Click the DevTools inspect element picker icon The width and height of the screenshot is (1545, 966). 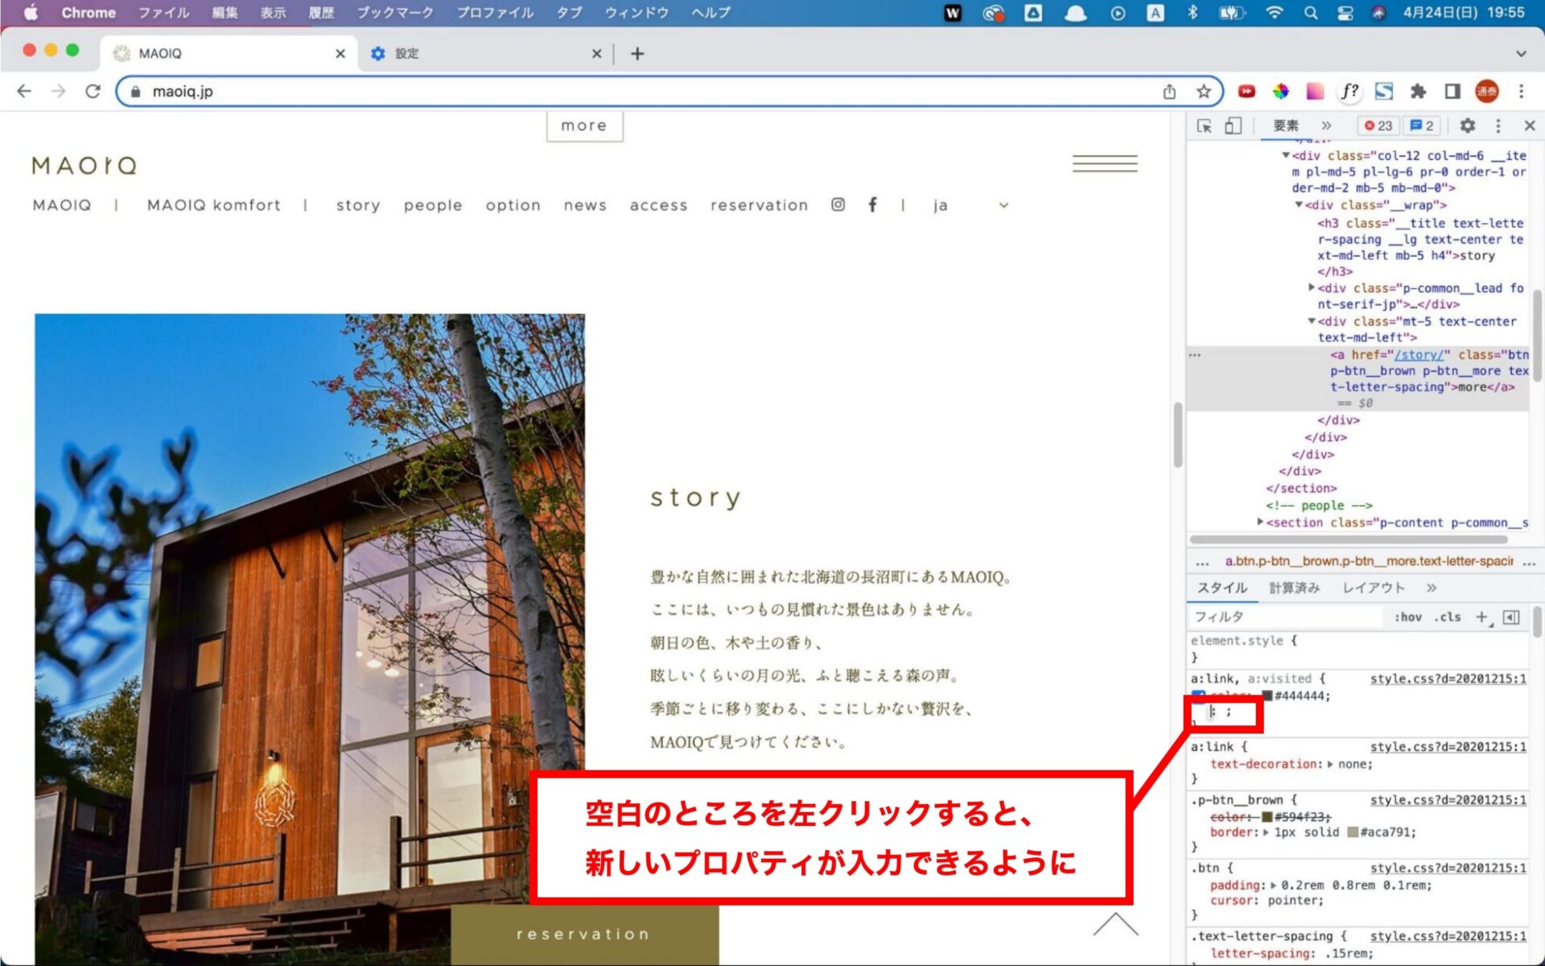click(x=1204, y=126)
